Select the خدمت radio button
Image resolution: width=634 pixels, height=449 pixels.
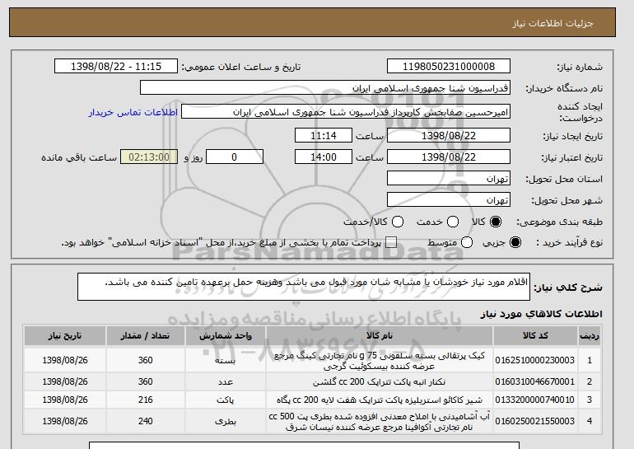click(453, 222)
